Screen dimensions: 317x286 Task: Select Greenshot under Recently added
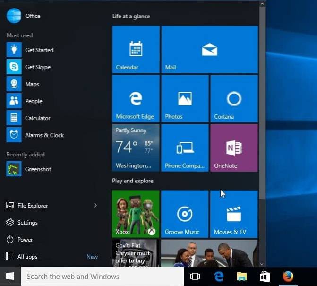38,169
